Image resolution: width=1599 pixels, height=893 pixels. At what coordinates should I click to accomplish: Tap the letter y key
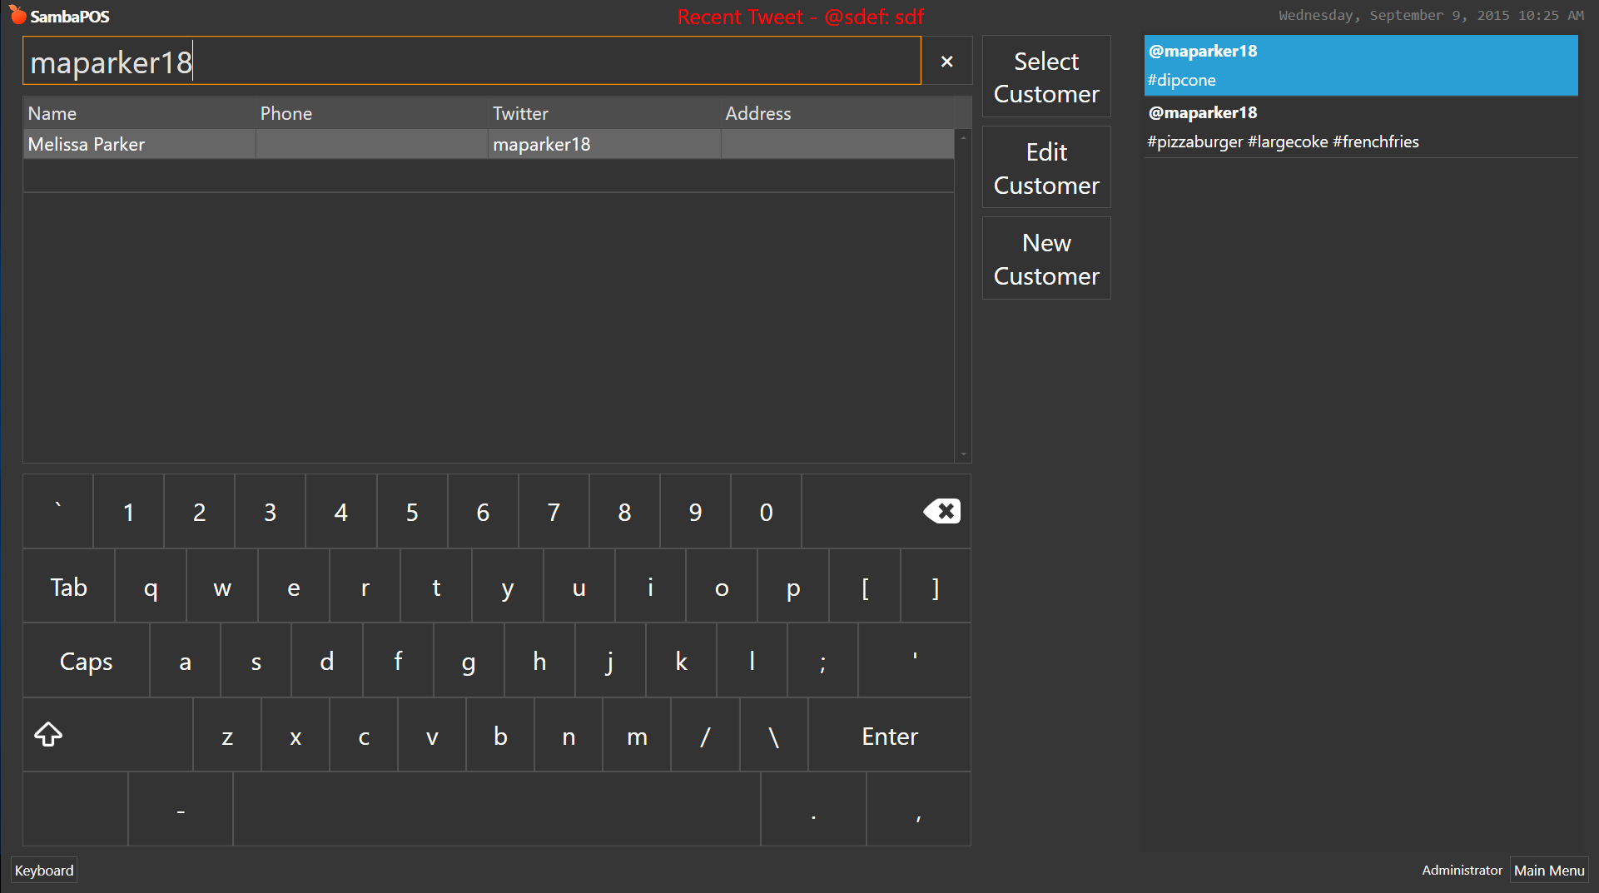508,587
